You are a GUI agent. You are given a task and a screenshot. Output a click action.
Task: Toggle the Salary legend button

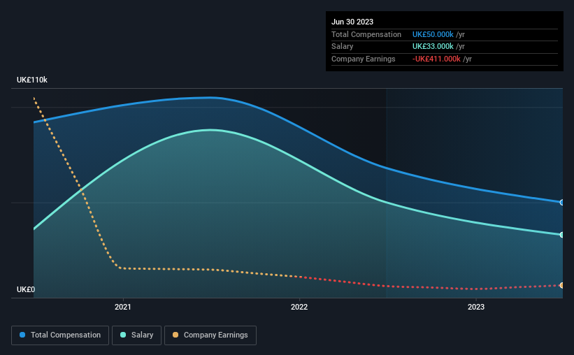click(136, 335)
